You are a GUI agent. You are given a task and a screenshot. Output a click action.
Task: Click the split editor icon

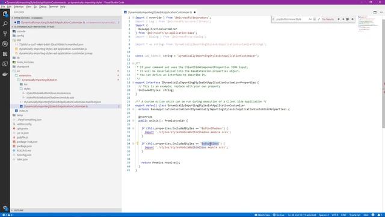pyautogui.click(x=375, y=12)
